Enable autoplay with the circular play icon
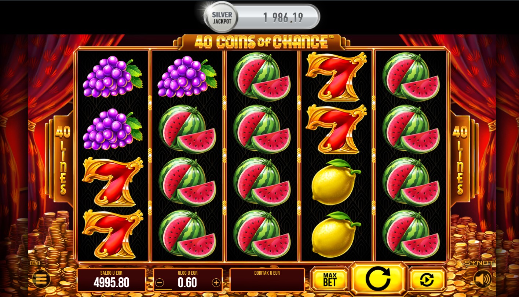Viewport: 519px width, 297px height. (x=427, y=279)
